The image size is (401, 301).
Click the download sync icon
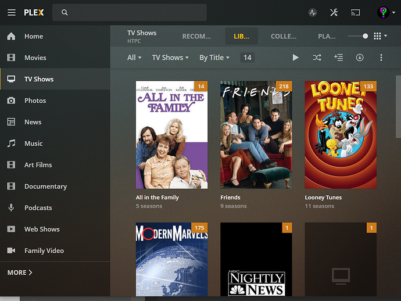click(x=360, y=58)
